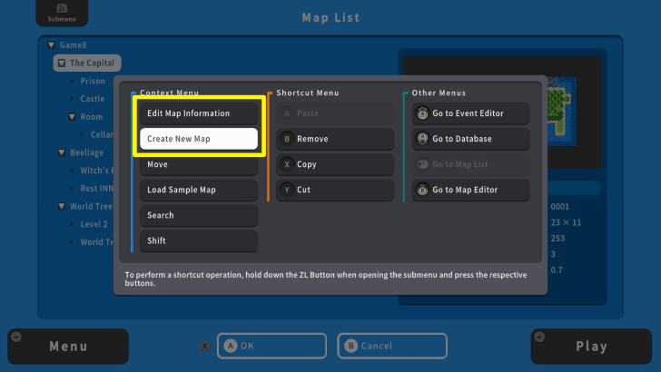Viewport: 661px width, 372px height.
Task: Select the Witch's map entry under Beellage
Action: point(96,171)
